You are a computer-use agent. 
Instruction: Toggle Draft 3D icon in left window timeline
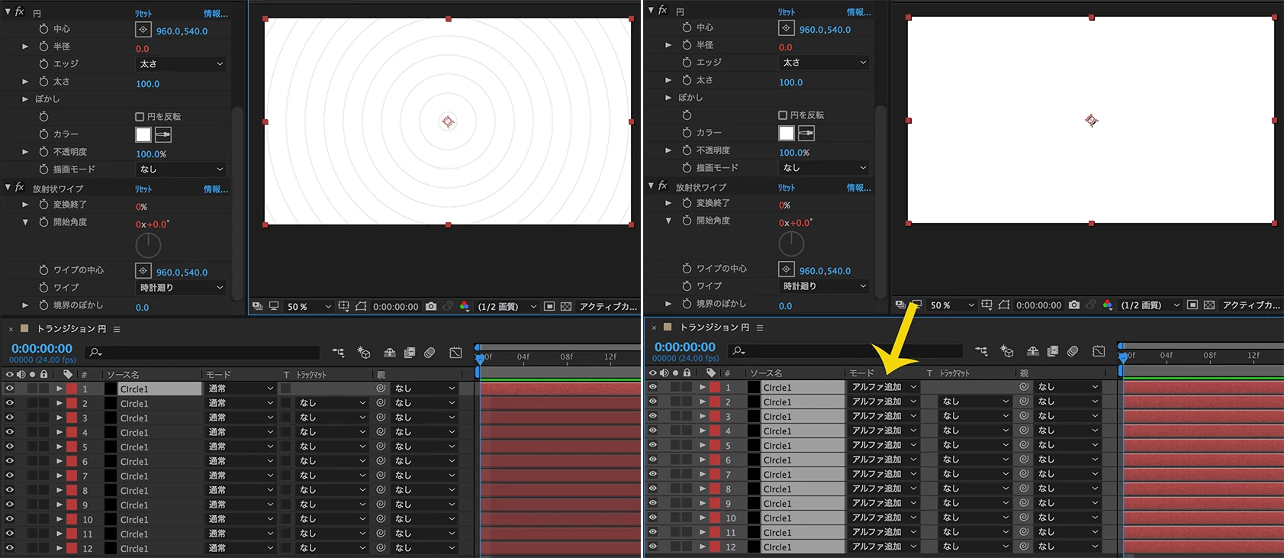point(364,353)
